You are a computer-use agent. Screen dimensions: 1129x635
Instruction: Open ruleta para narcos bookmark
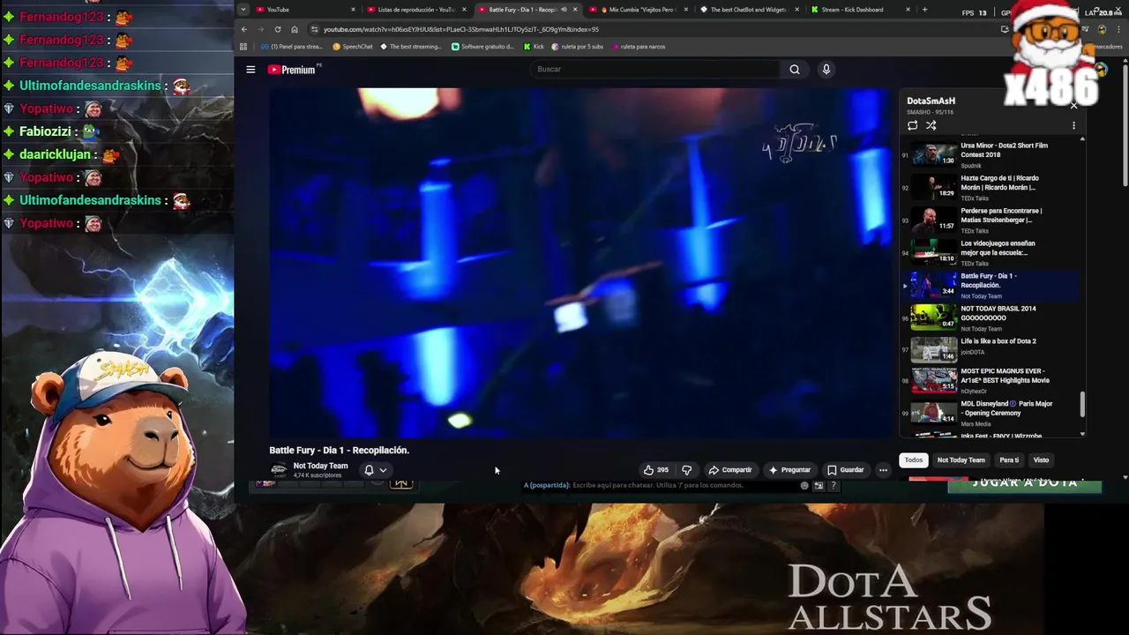coord(638,47)
